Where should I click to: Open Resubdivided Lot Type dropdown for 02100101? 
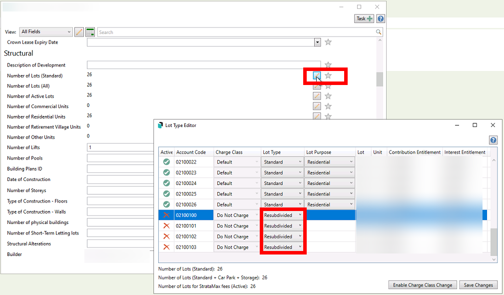pyautogui.click(x=283, y=225)
